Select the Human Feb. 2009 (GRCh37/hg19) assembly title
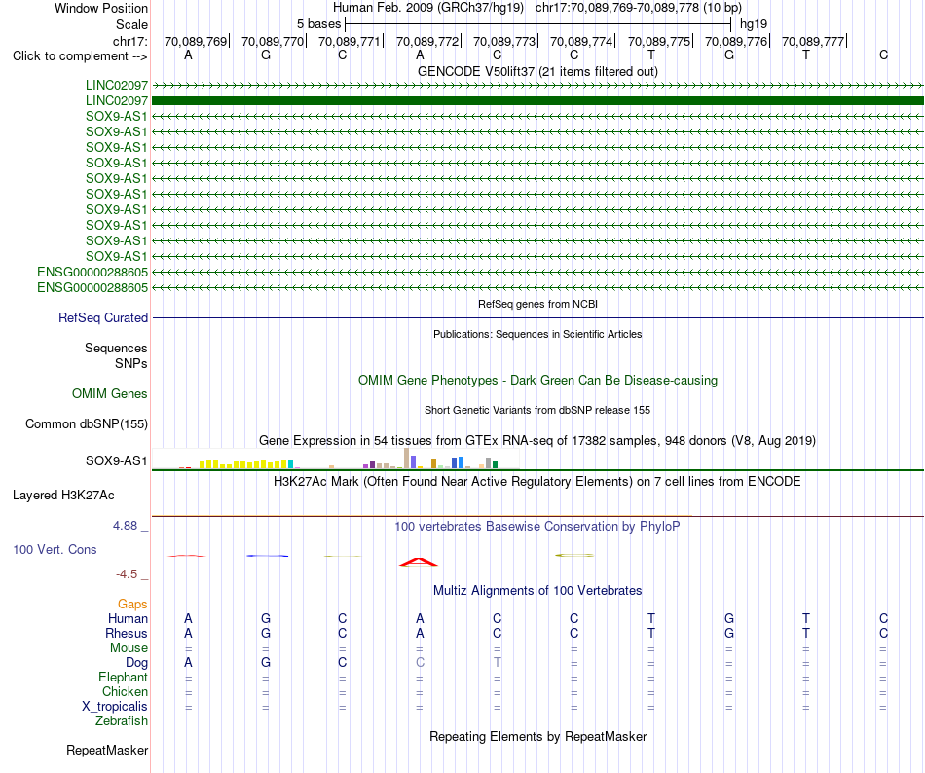This screenshot has height=773, width=925. [x=428, y=8]
